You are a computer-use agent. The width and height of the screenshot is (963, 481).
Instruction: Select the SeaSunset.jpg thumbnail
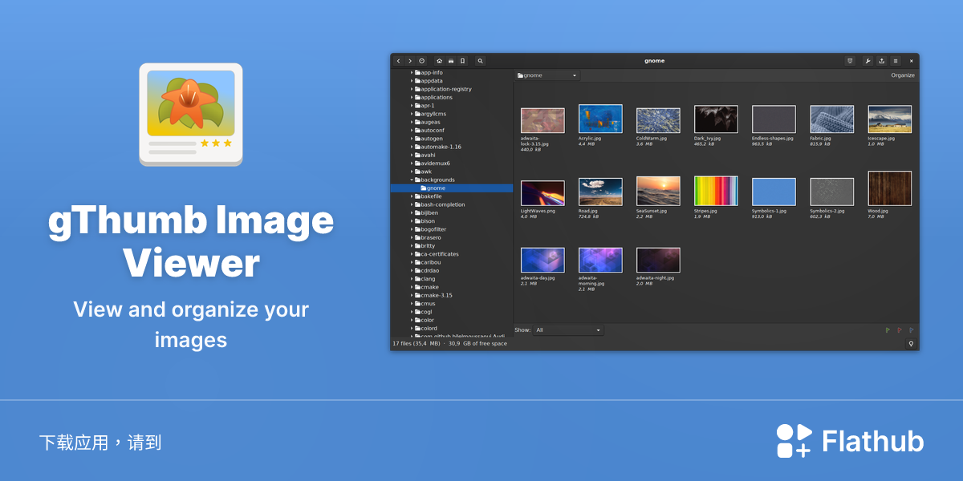click(x=658, y=191)
